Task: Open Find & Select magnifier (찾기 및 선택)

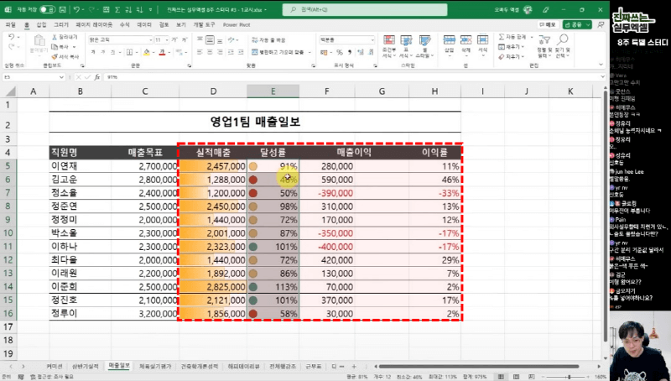Action: coord(562,47)
